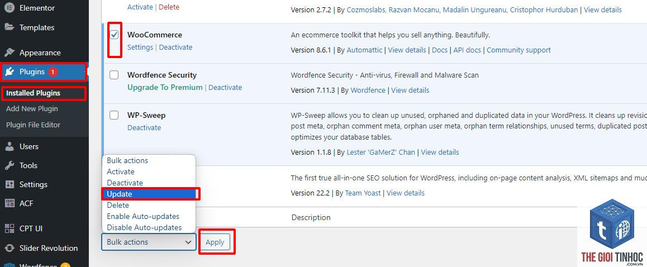The height and width of the screenshot is (267, 647).
Task: Open the Team Yoast author link
Action: point(363,193)
